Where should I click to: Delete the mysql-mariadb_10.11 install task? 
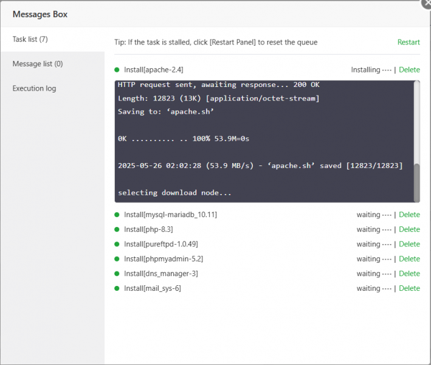tap(409, 215)
